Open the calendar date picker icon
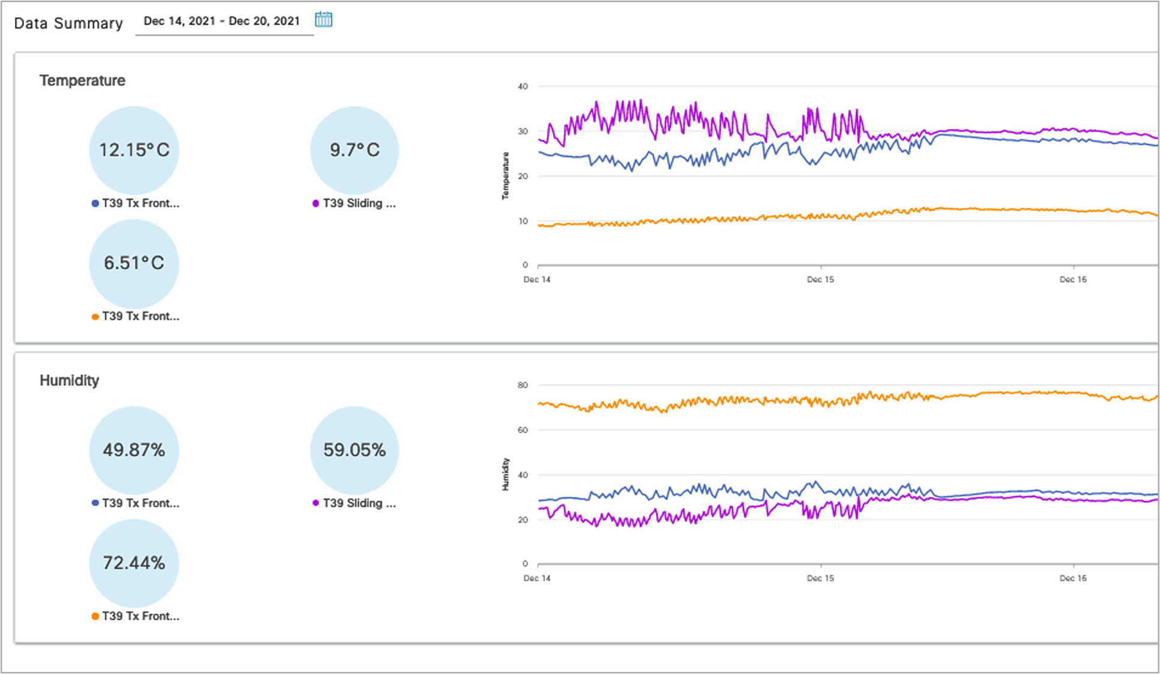The width and height of the screenshot is (1160, 674). click(x=324, y=20)
